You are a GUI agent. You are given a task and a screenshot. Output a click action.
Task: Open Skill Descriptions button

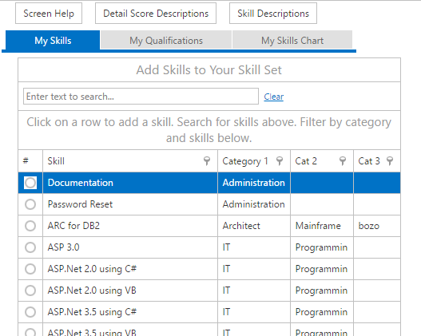tap(273, 14)
